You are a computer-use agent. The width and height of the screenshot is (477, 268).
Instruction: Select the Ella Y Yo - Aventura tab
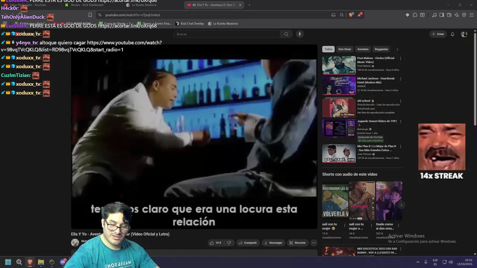click(214, 5)
